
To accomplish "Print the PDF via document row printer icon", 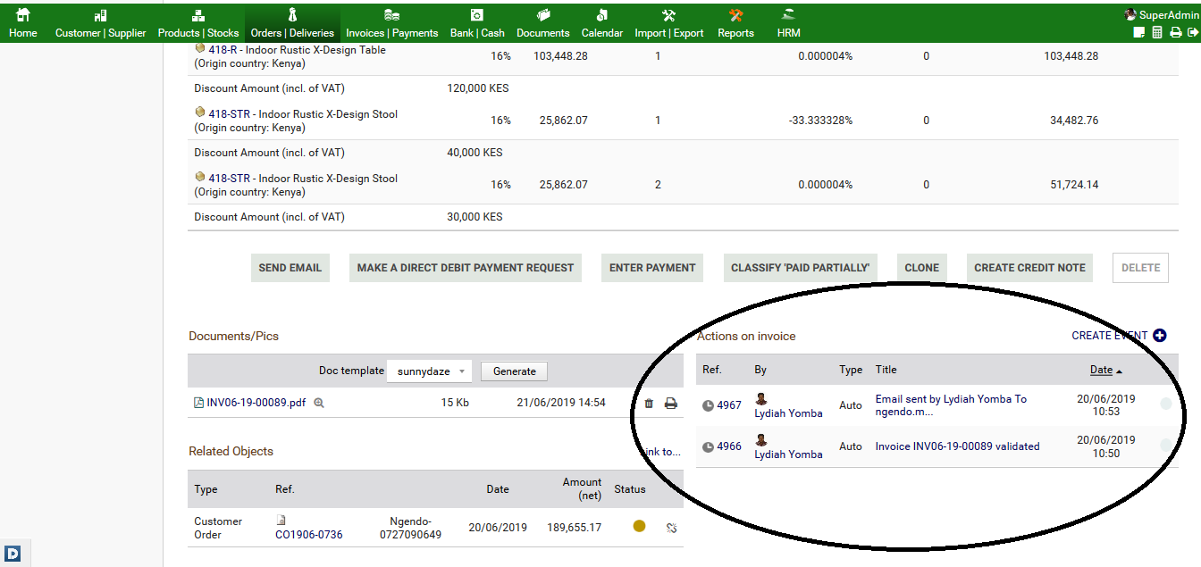I will [671, 404].
